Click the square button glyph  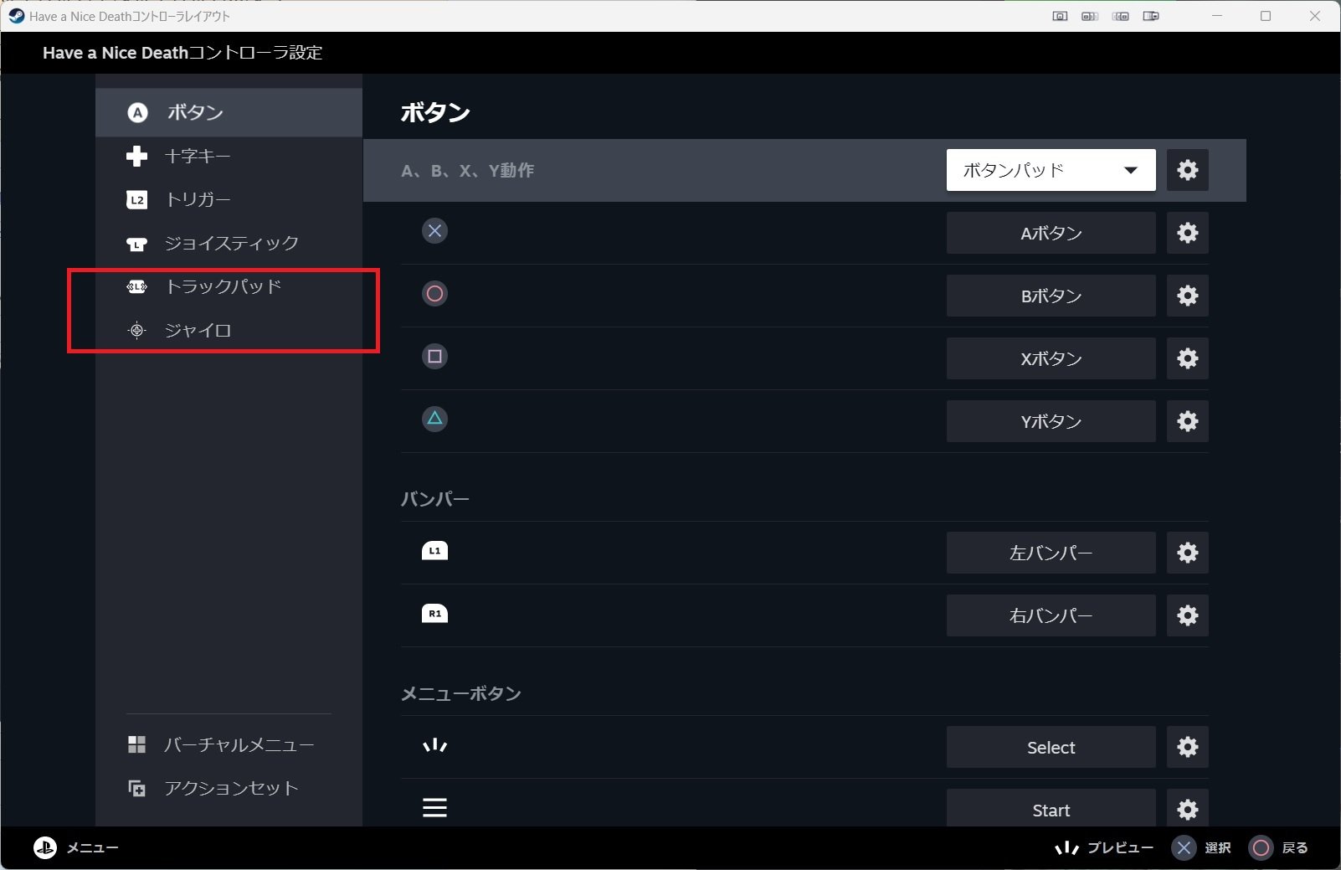(434, 357)
